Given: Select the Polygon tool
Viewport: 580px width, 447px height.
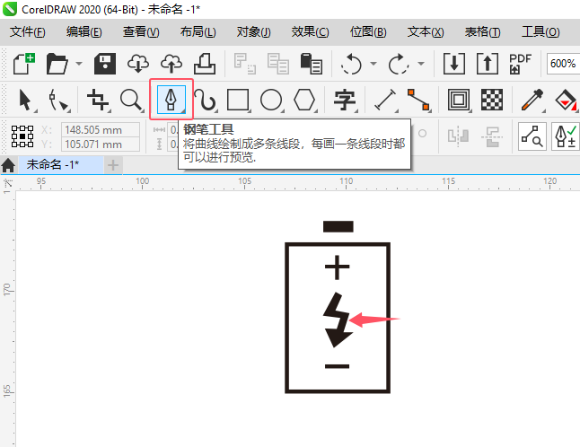Looking at the screenshot, I should point(304,100).
